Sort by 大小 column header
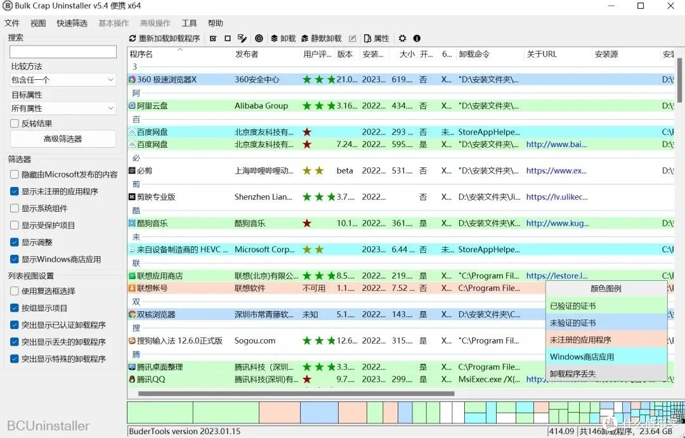 404,54
